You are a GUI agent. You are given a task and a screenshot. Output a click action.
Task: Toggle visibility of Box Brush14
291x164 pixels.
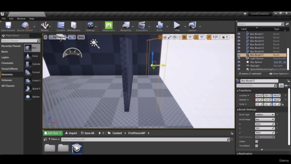pos(239,45)
